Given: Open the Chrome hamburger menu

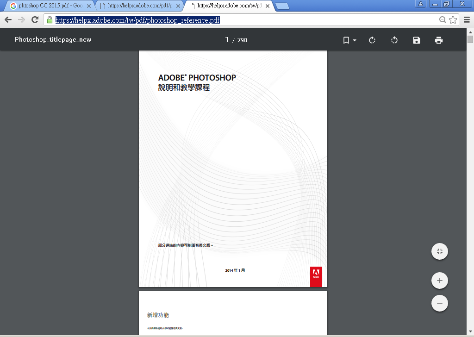Looking at the screenshot, I should click(467, 20).
